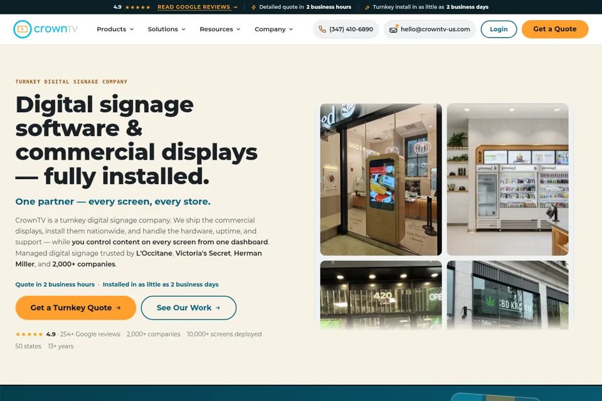Click "10,000+ screens deployed" text

(224, 334)
